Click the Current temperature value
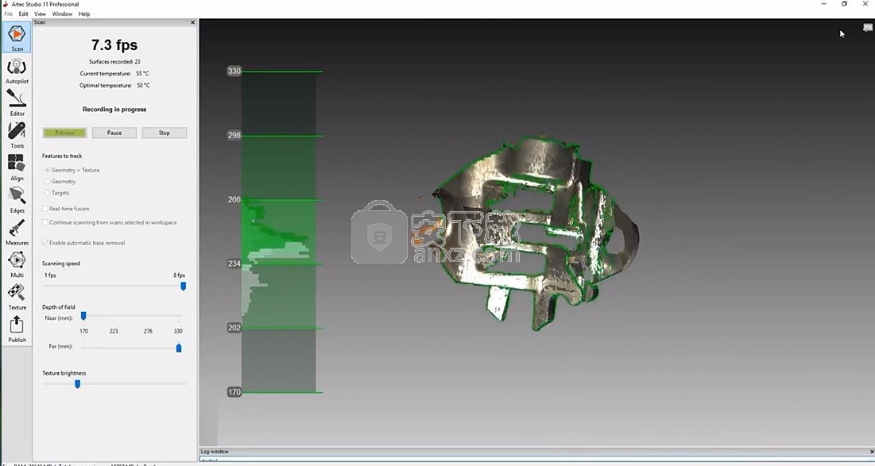 142,74
